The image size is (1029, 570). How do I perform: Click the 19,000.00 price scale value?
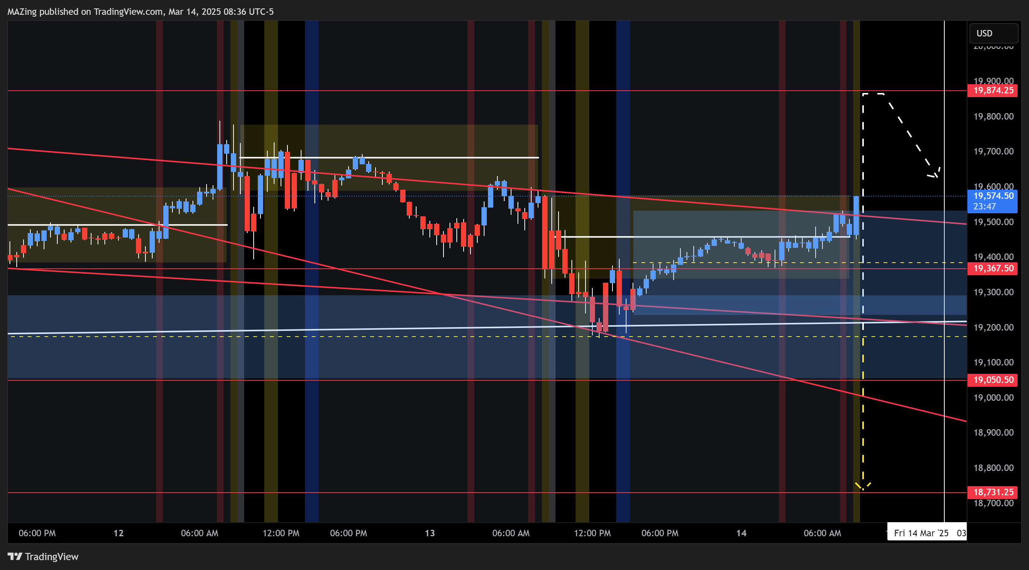pos(993,398)
